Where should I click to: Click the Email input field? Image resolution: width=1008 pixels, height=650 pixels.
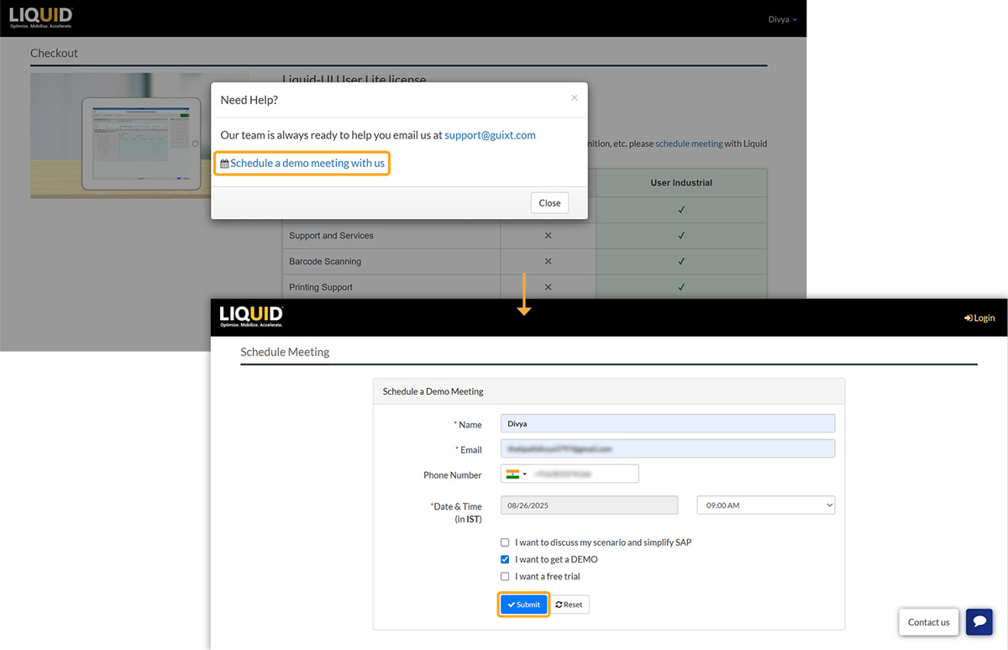click(x=668, y=448)
